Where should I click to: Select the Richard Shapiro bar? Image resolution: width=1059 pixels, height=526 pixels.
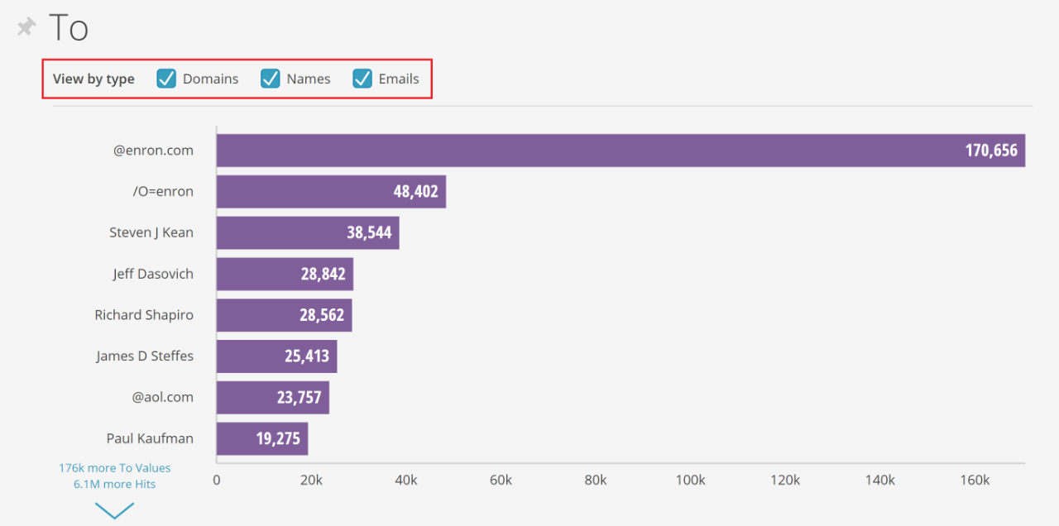click(x=284, y=315)
